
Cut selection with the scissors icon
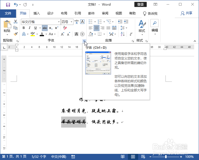(x=16, y=22)
